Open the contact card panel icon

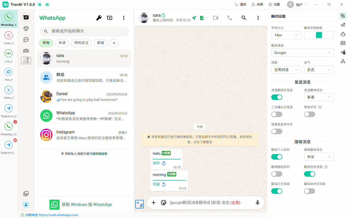click(343, 43)
